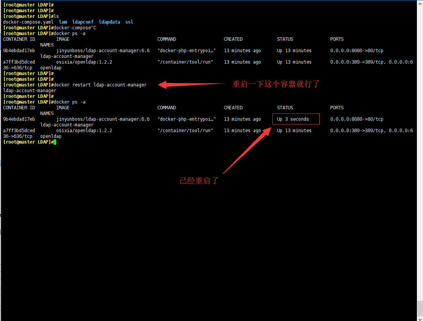Click 'STATUS' header in second listing
Image resolution: width=423 pixels, height=321 pixels.
pyautogui.click(x=285, y=108)
